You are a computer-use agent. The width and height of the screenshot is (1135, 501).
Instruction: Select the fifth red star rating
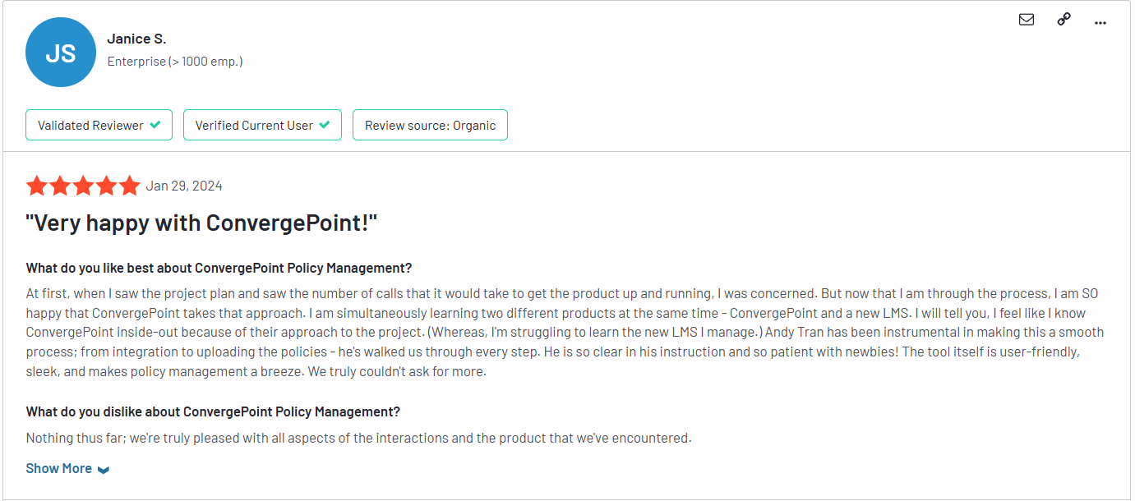tap(129, 185)
